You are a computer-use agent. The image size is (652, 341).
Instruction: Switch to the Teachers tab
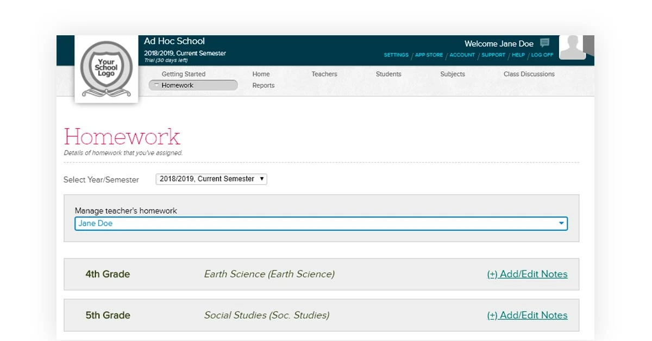pos(324,74)
